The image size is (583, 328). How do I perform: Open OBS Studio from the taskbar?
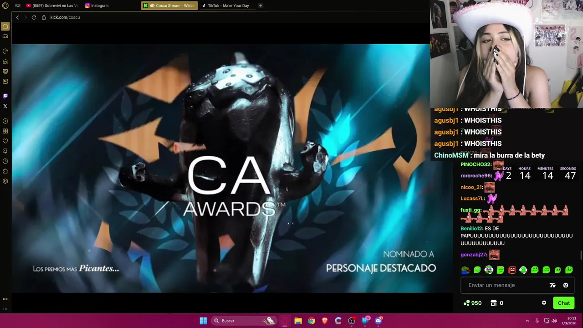[352, 321]
